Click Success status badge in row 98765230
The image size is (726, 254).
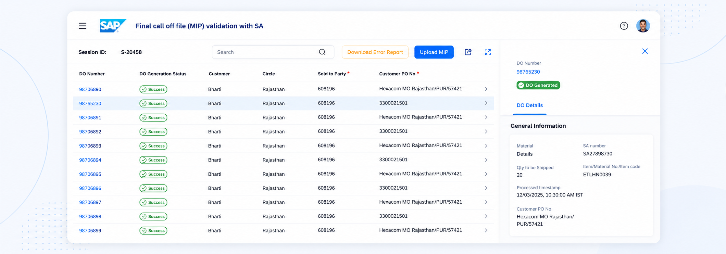pyautogui.click(x=153, y=103)
